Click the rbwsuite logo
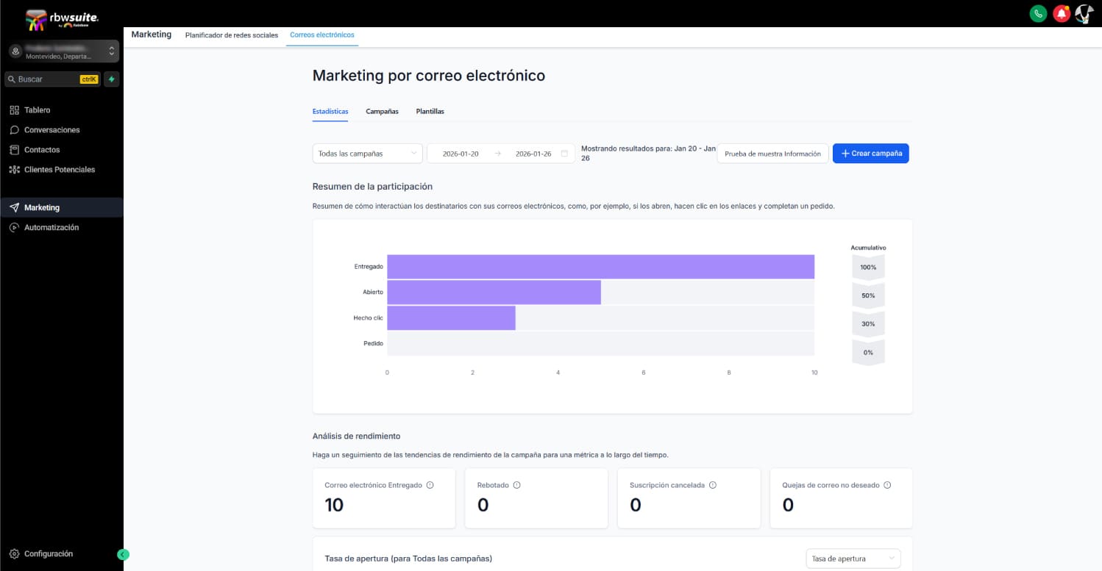The width and height of the screenshot is (1102, 571). click(x=62, y=19)
